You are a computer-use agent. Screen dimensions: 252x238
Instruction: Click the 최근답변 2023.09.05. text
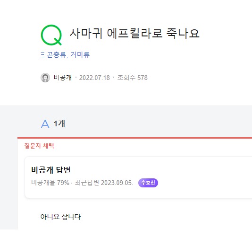pos(104,183)
